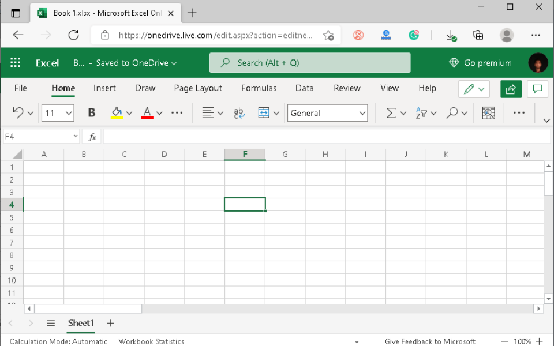This screenshot has height=346, width=554.
Task: Expand the ribbon with bottom chevron
Action: (546, 121)
